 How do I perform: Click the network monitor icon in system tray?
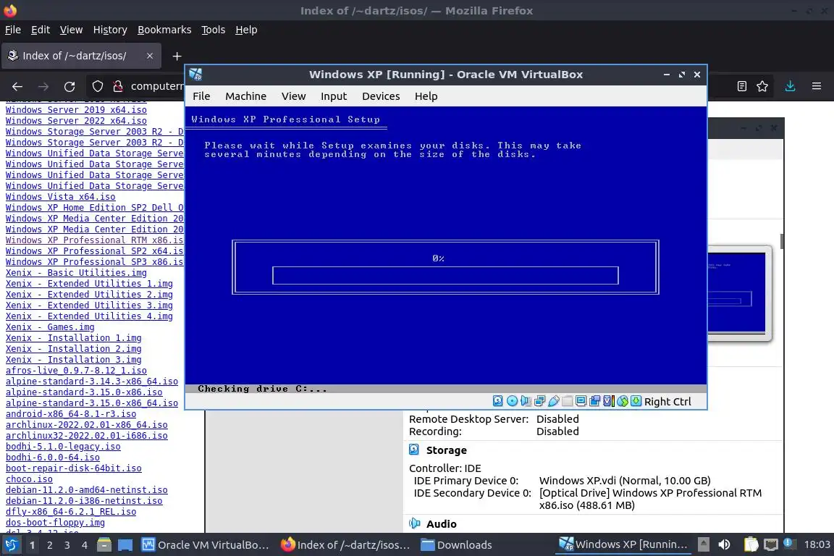[x=771, y=545]
